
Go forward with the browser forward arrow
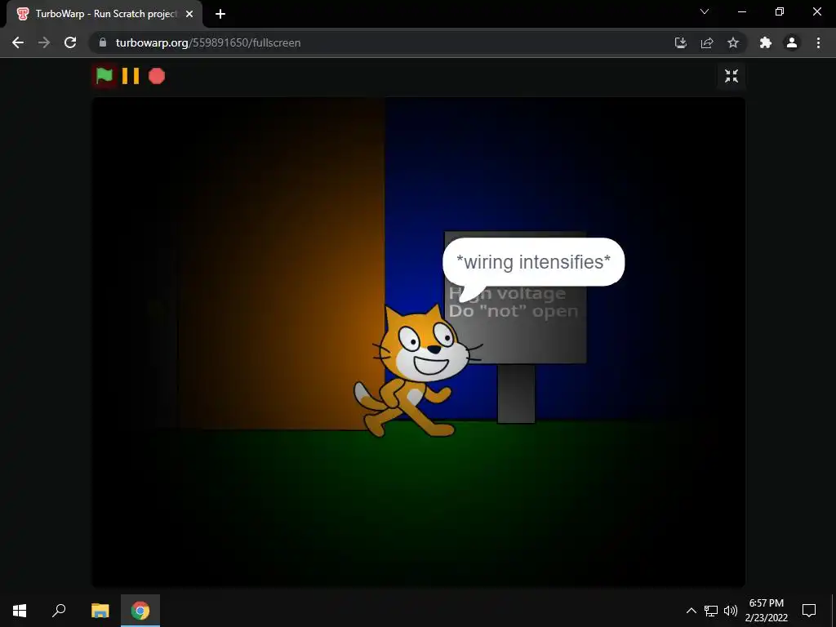pos(44,42)
